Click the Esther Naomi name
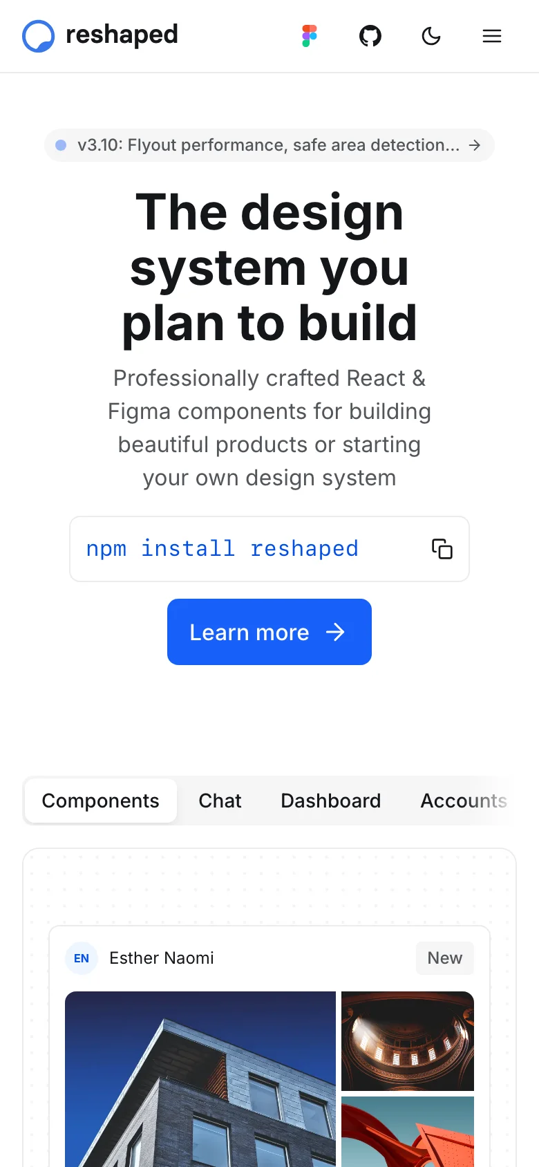Viewport: 539px width, 1167px height. coord(162,958)
